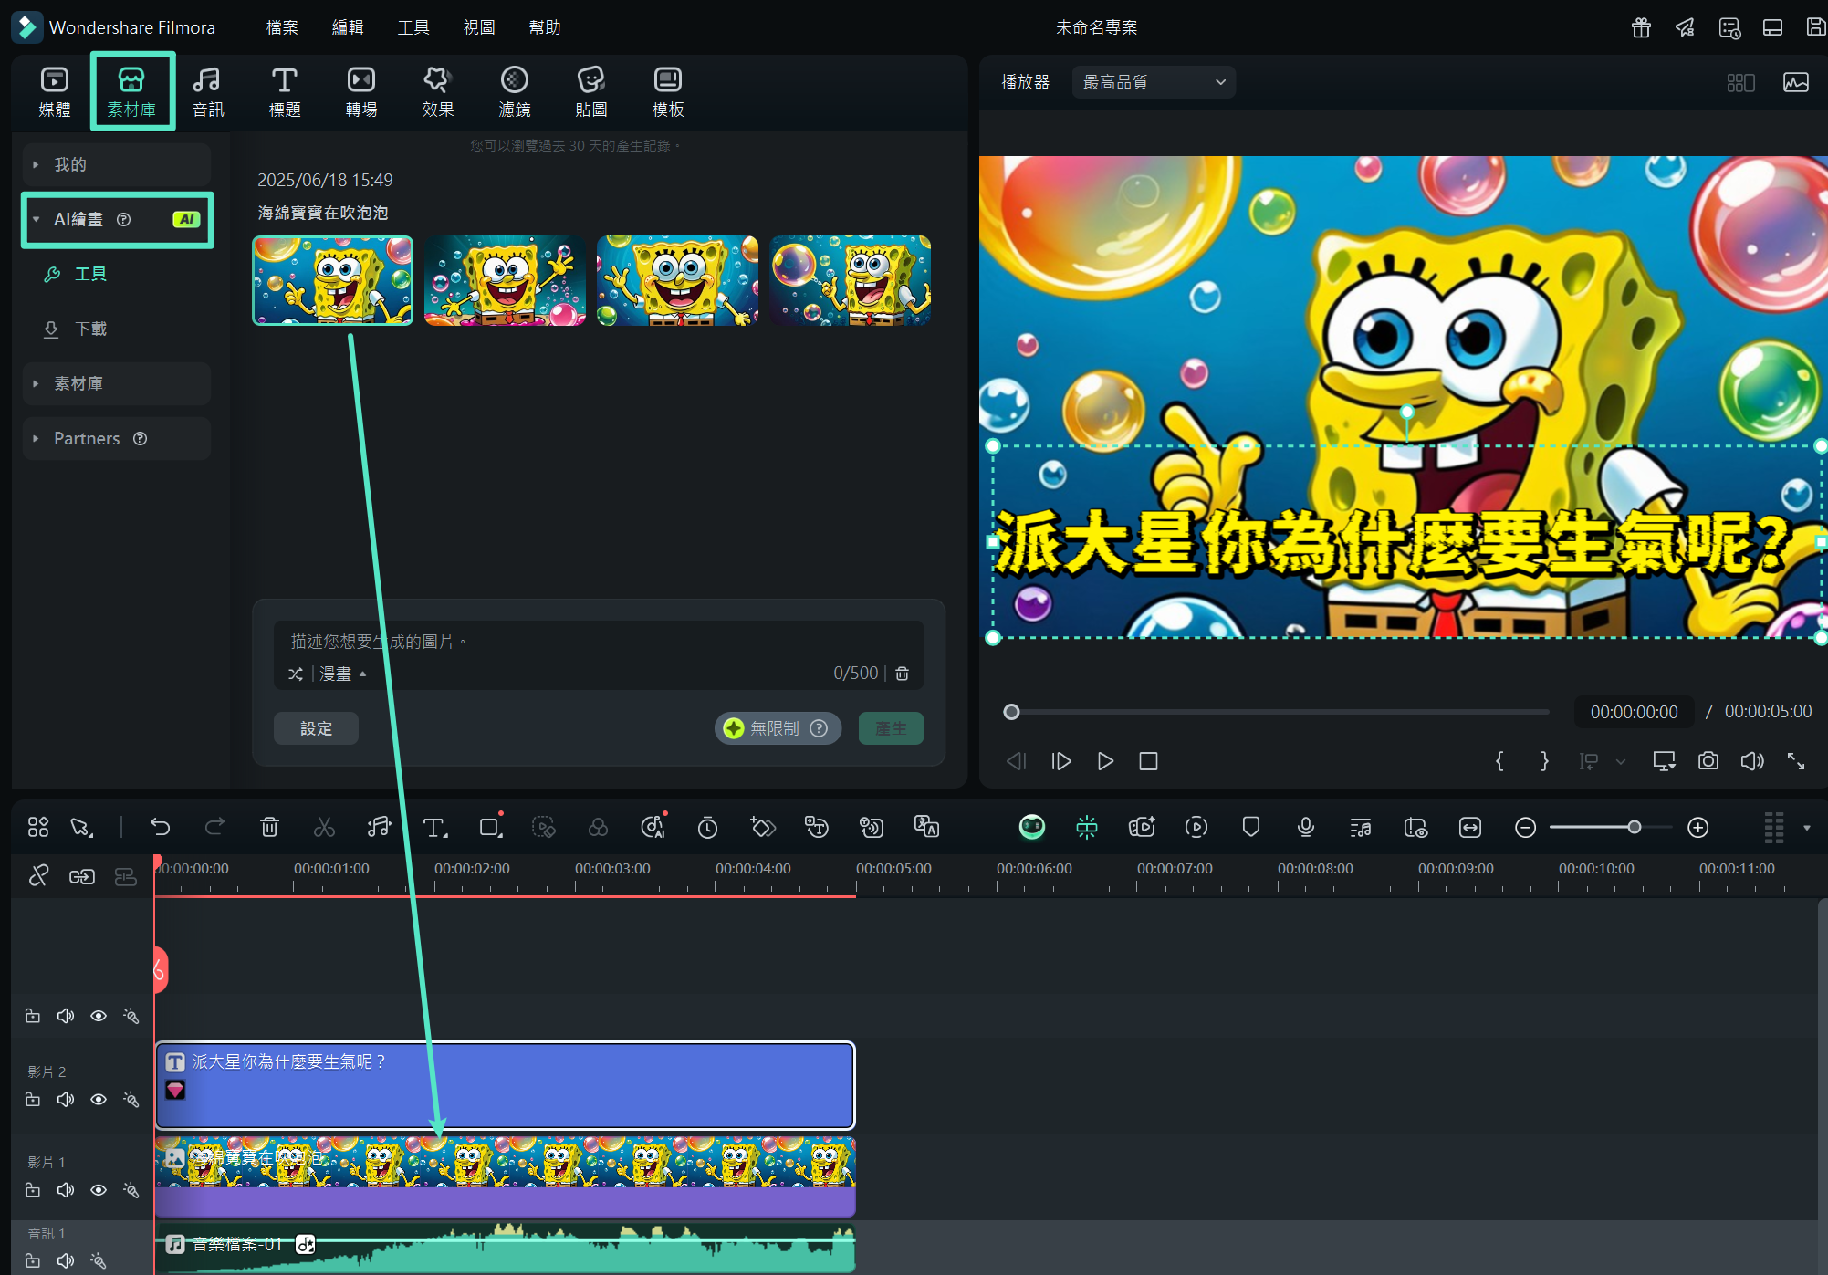Select the fourth SpongeBob generated thumbnail
The image size is (1828, 1275).
coord(850,281)
